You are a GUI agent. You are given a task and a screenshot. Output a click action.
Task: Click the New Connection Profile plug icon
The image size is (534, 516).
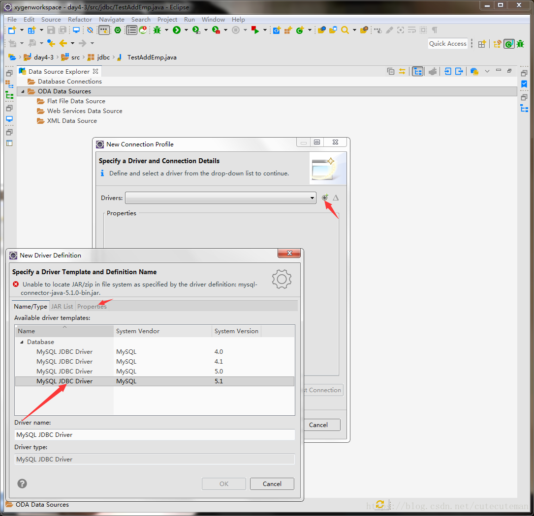[433, 71]
